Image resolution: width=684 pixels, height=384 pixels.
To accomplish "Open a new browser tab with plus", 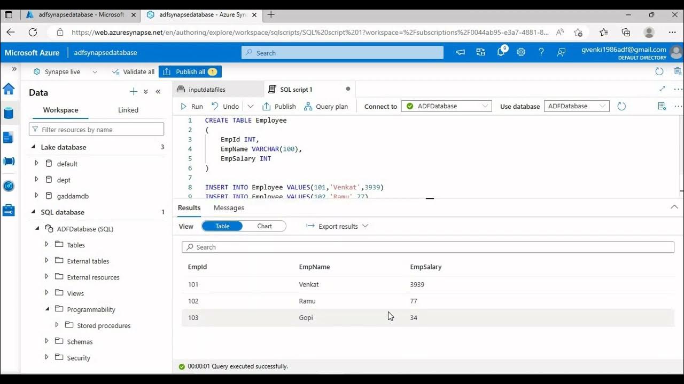I will (271, 14).
